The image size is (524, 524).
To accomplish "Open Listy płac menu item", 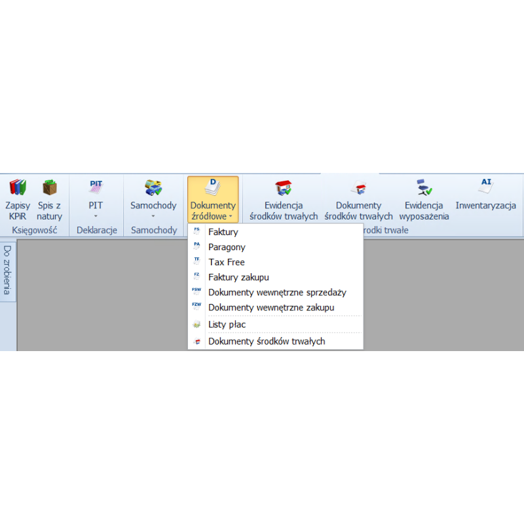I will click(227, 324).
